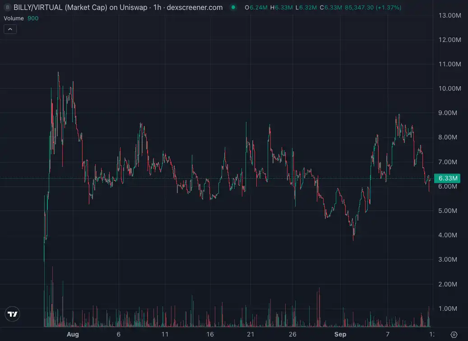468x341 pixels.
Task: Click the green market status dot
Action: (x=233, y=8)
